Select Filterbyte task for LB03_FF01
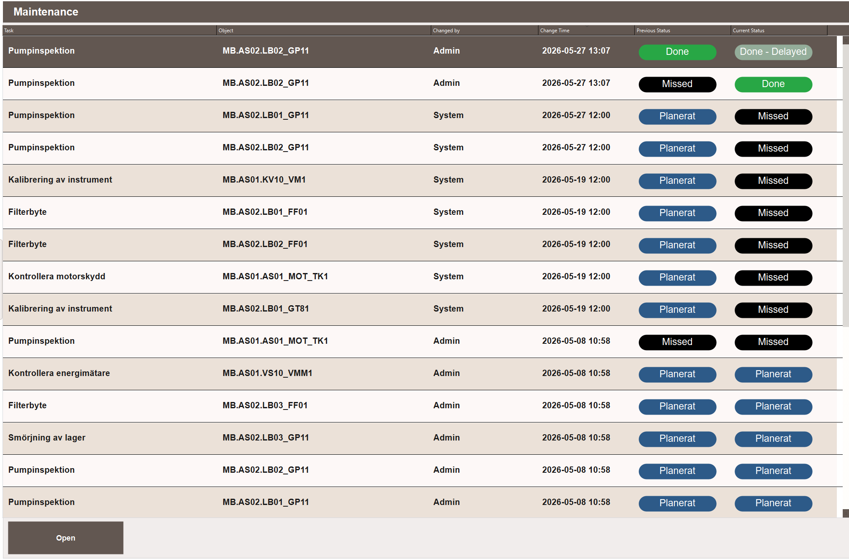Image resolution: width=849 pixels, height=559 pixels. [x=27, y=405]
